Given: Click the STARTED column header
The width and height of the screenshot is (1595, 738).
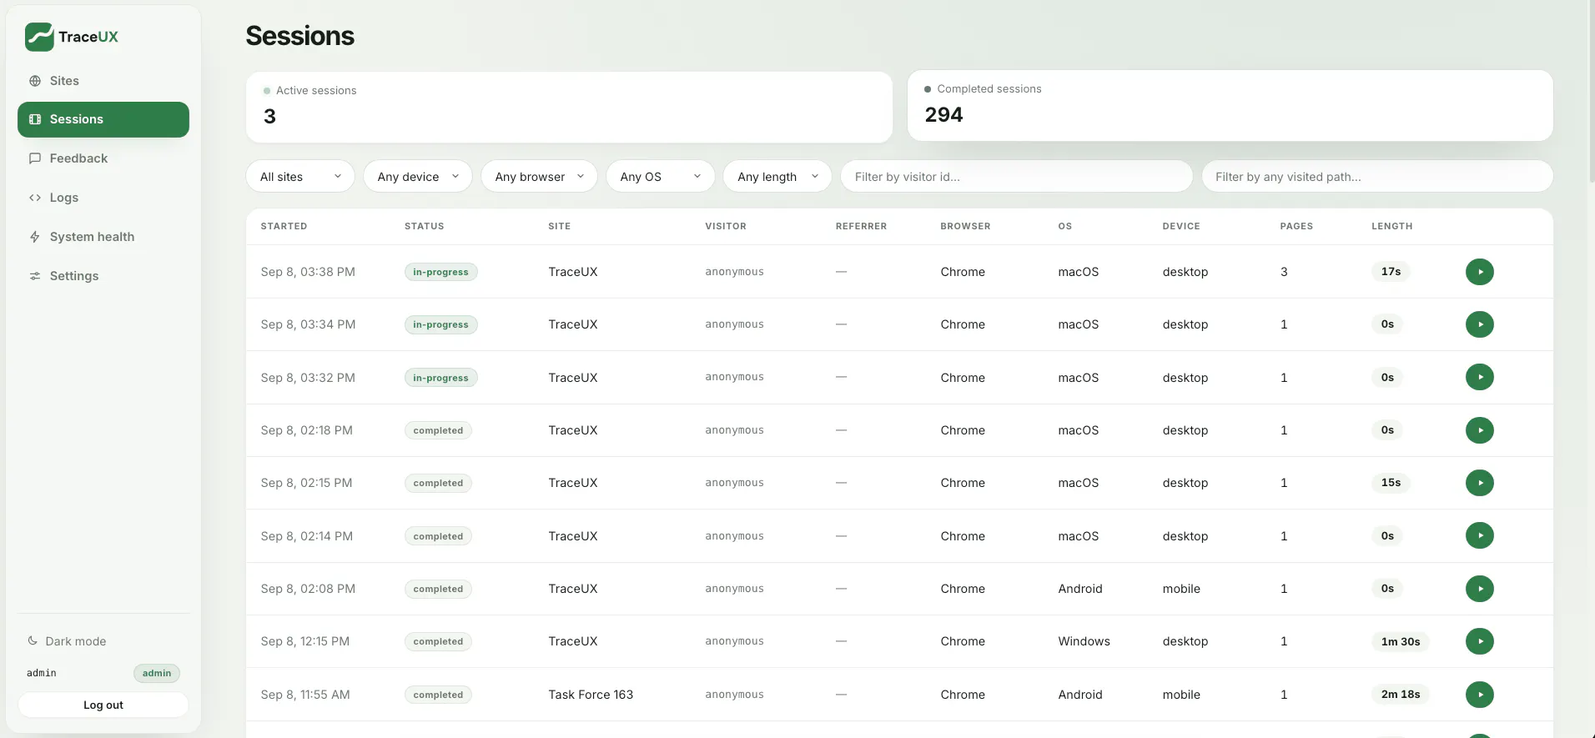Looking at the screenshot, I should pyautogui.click(x=284, y=226).
